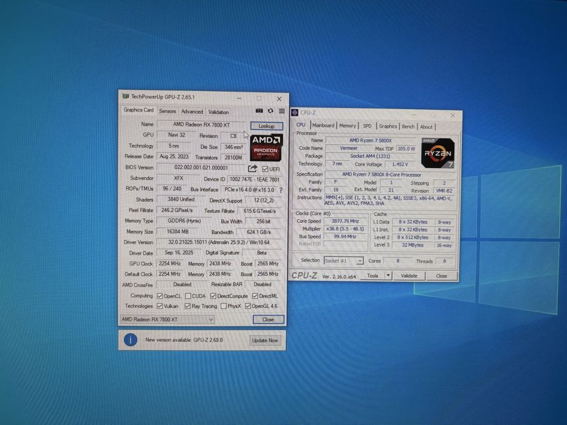Screen dimensions: 567x425
Task: Click the Bandwidth 624.1 GB/s field
Action: coord(259,232)
